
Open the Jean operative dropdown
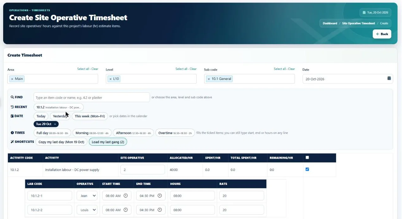pyautogui.click(x=87, y=196)
